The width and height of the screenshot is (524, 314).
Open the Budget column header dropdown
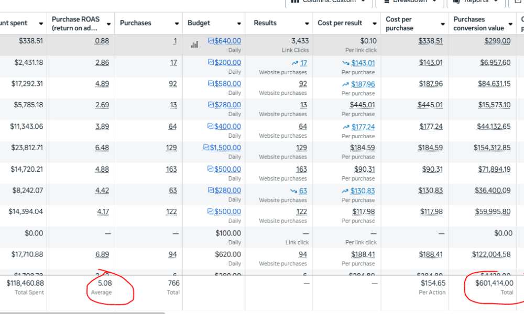[239, 24]
